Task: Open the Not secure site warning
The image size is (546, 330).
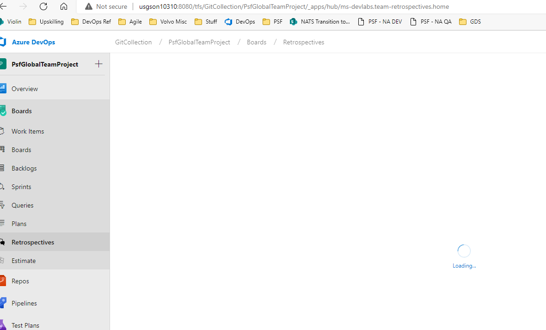Action: [x=106, y=6]
